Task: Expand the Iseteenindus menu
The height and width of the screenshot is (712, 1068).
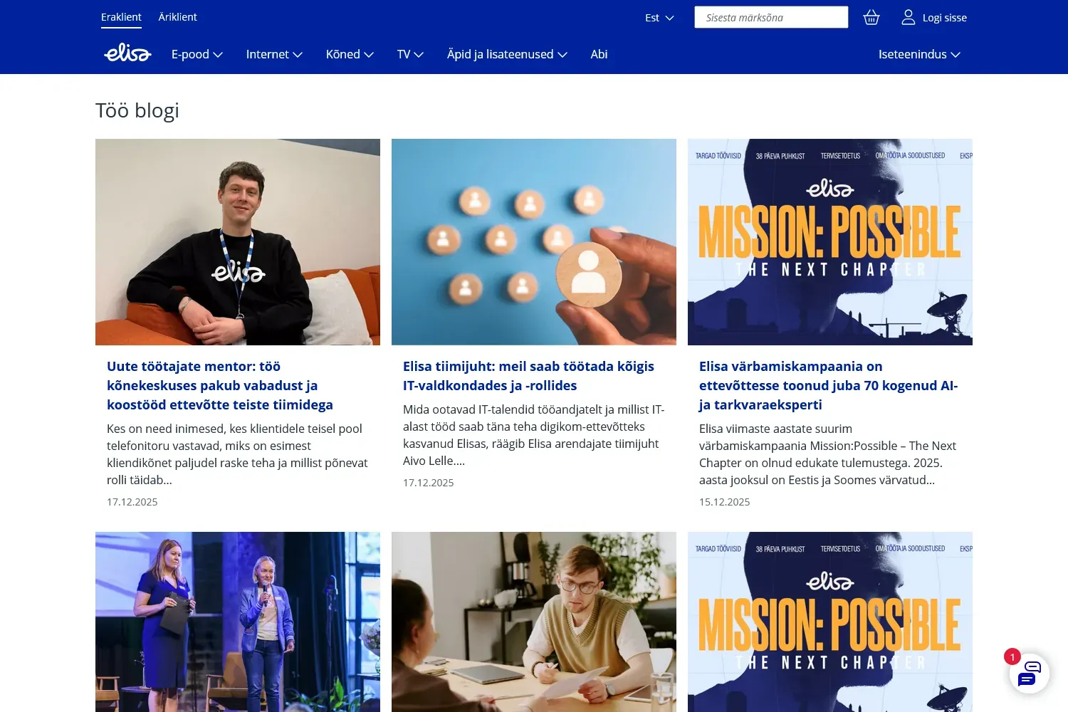Action: [x=919, y=54]
